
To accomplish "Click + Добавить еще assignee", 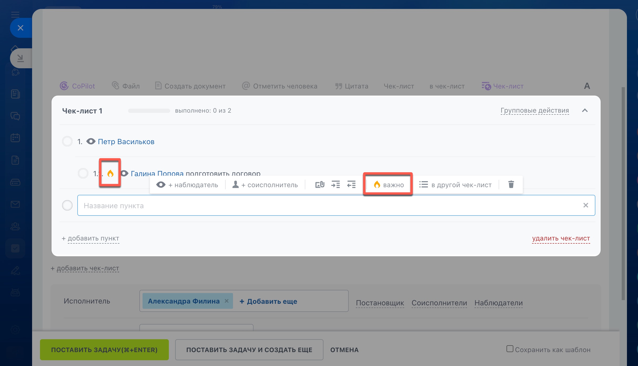I will pos(268,301).
